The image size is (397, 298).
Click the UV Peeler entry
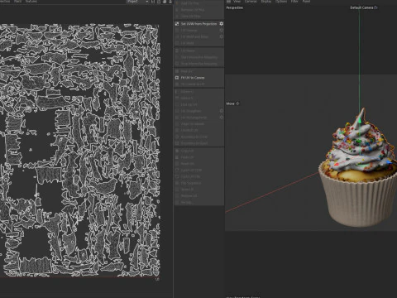tap(188, 51)
